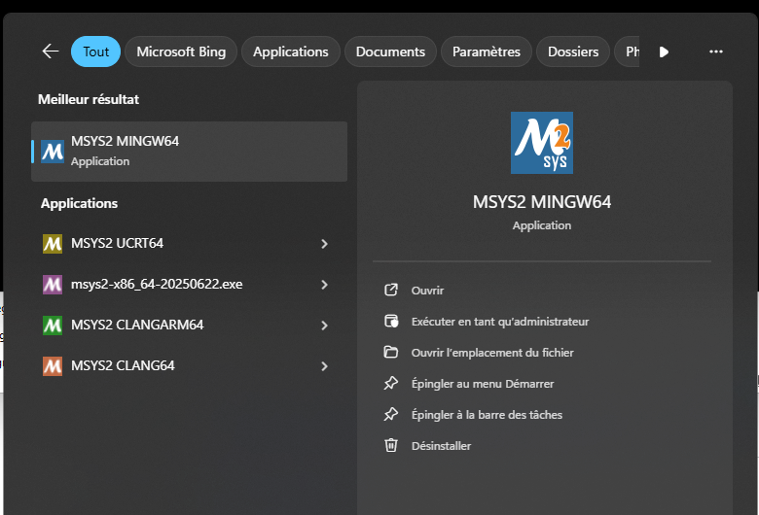The image size is (759, 515).
Task: Click the administrator shield icon
Action: tap(391, 321)
